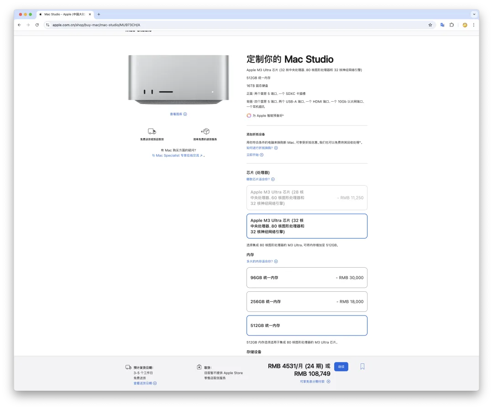Open 查看送货日期 delivery dates link
This screenshot has height=409, width=493.
145,383
